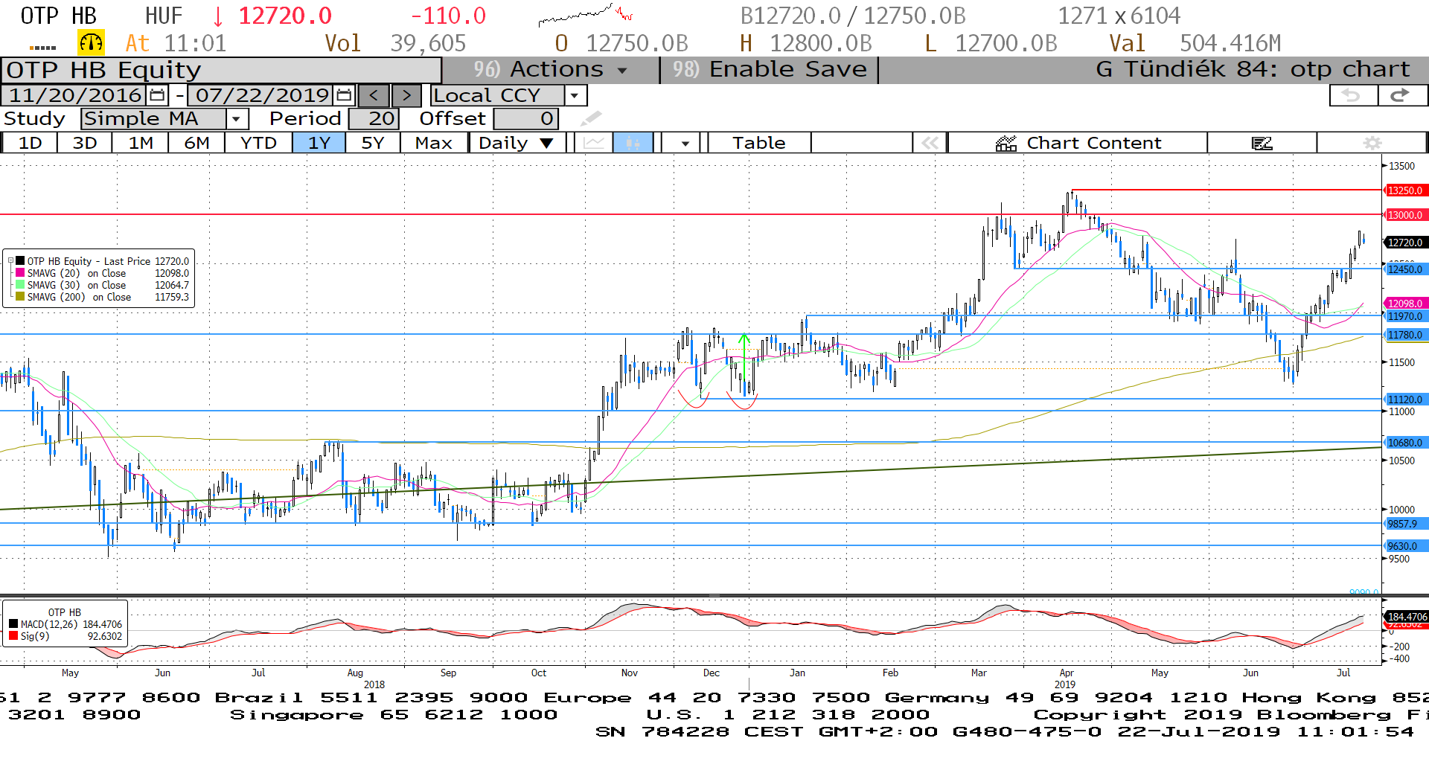Click red Sig(9) legend swatch

point(13,636)
